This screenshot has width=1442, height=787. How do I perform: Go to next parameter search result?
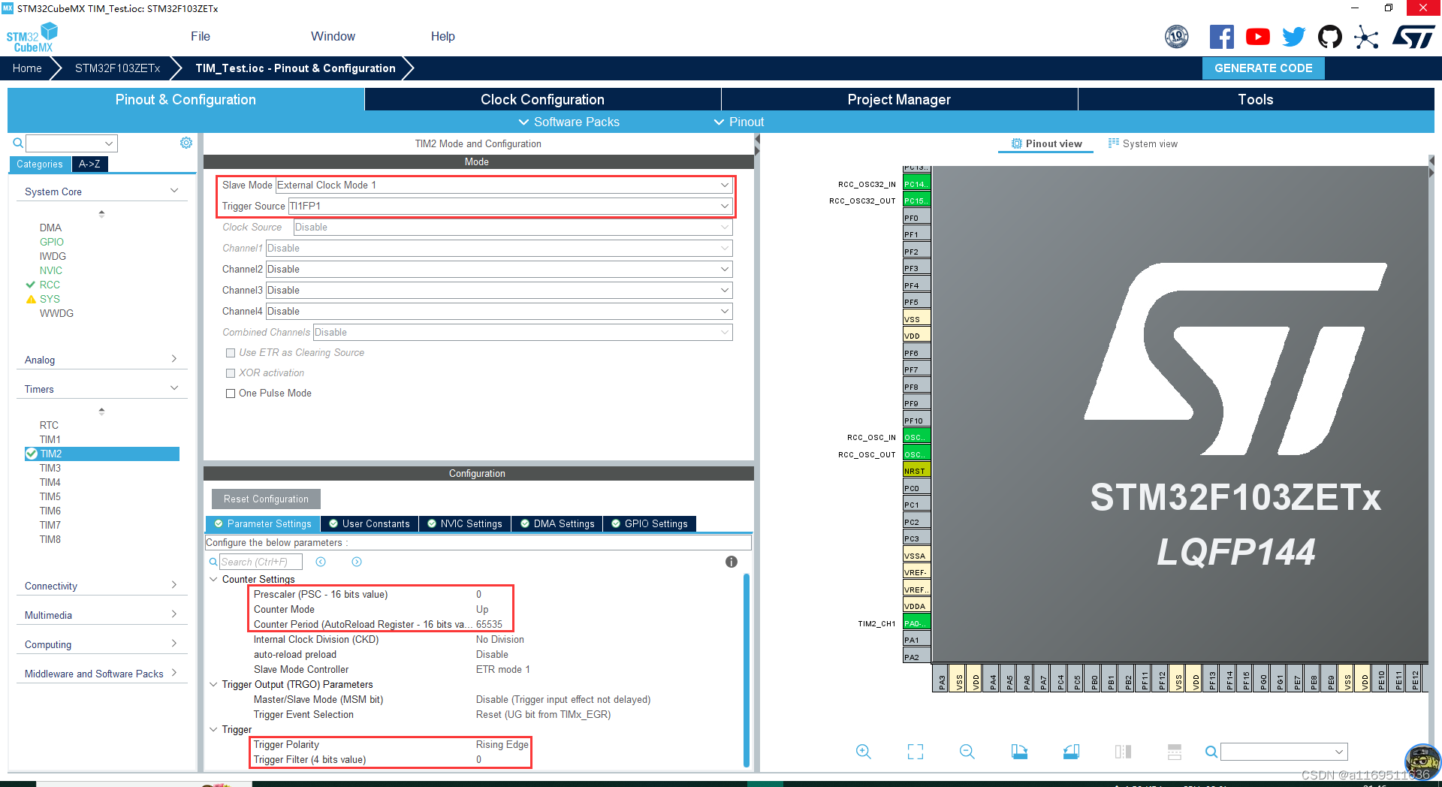[357, 562]
